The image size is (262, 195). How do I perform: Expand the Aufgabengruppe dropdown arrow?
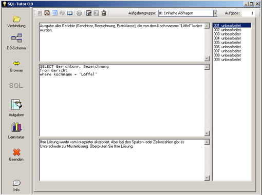[215, 13]
